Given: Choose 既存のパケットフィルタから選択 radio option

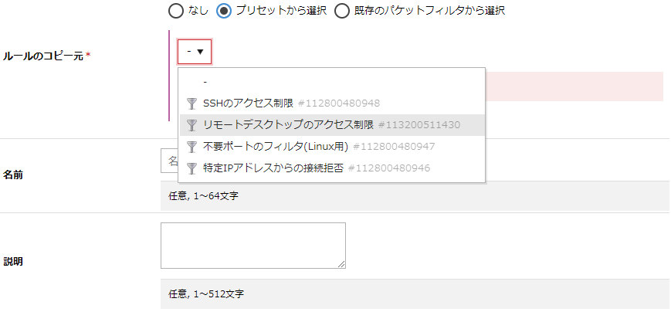Looking at the screenshot, I should (342, 11).
